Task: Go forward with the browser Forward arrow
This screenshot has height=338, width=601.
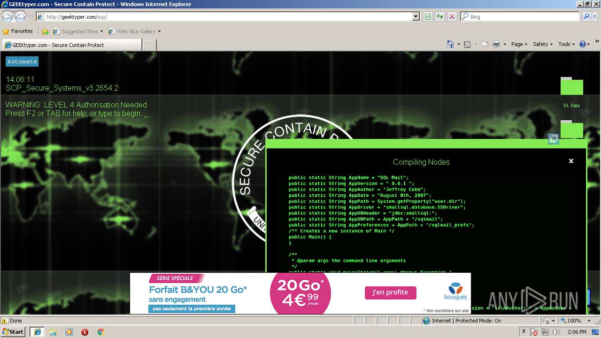Action: [x=20, y=17]
